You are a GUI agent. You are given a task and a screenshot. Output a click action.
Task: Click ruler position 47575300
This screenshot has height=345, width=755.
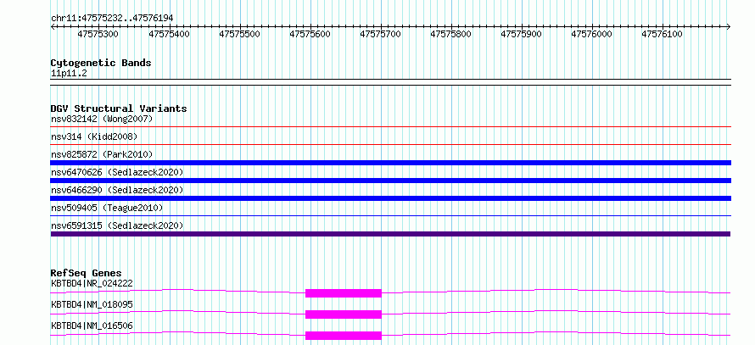[x=98, y=35]
